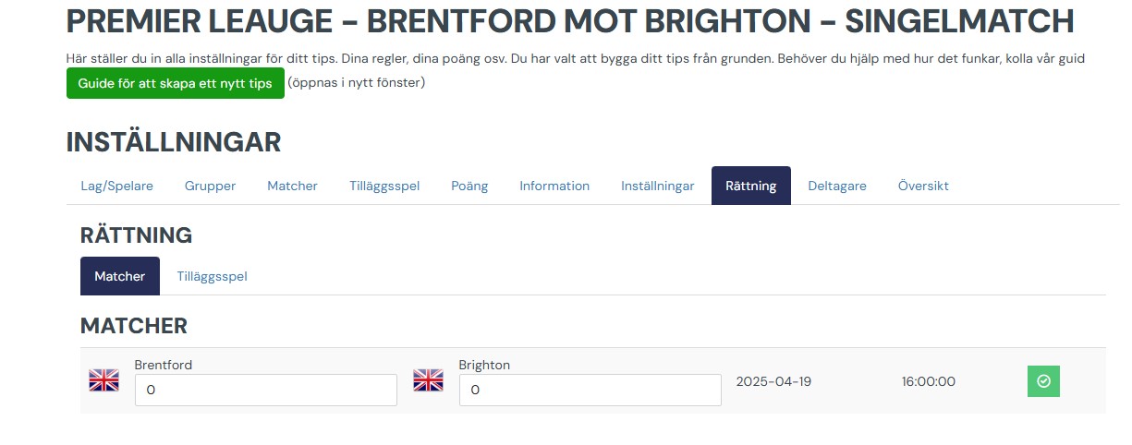The height and width of the screenshot is (445, 1132).
Task: Select the Rättning tab
Action: (x=751, y=186)
